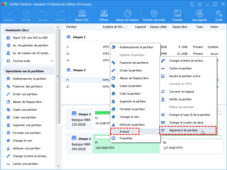Open the hamburger menu in title bar
This screenshot has width=227, height=170.
(x=200, y=4)
